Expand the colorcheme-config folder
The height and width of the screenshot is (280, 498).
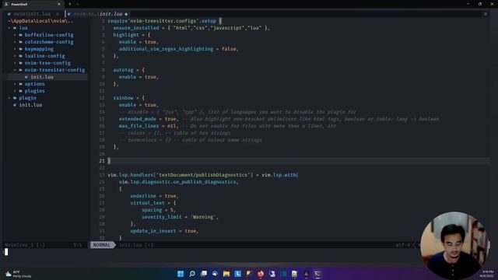point(15,42)
